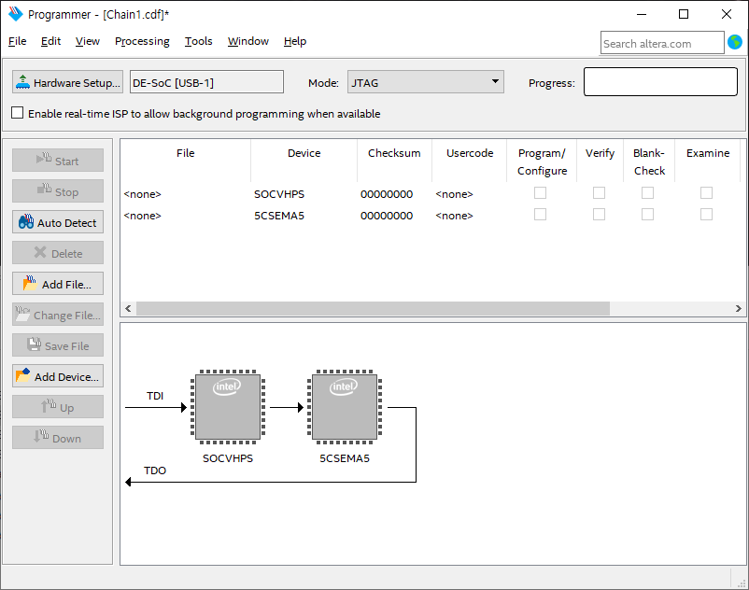Check Blank-Check for 5CSEMA5 row

click(x=648, y=215)
